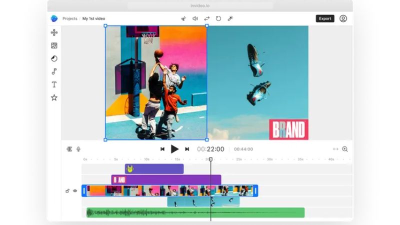
Task: Open the music note audio panel
Action: [x=54, y=71]
